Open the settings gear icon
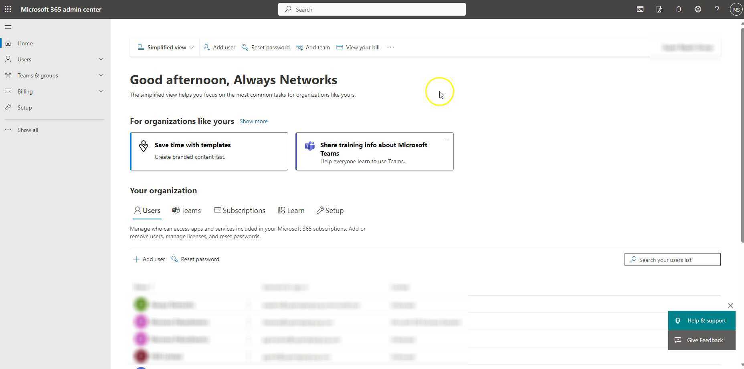 point(697,9)
